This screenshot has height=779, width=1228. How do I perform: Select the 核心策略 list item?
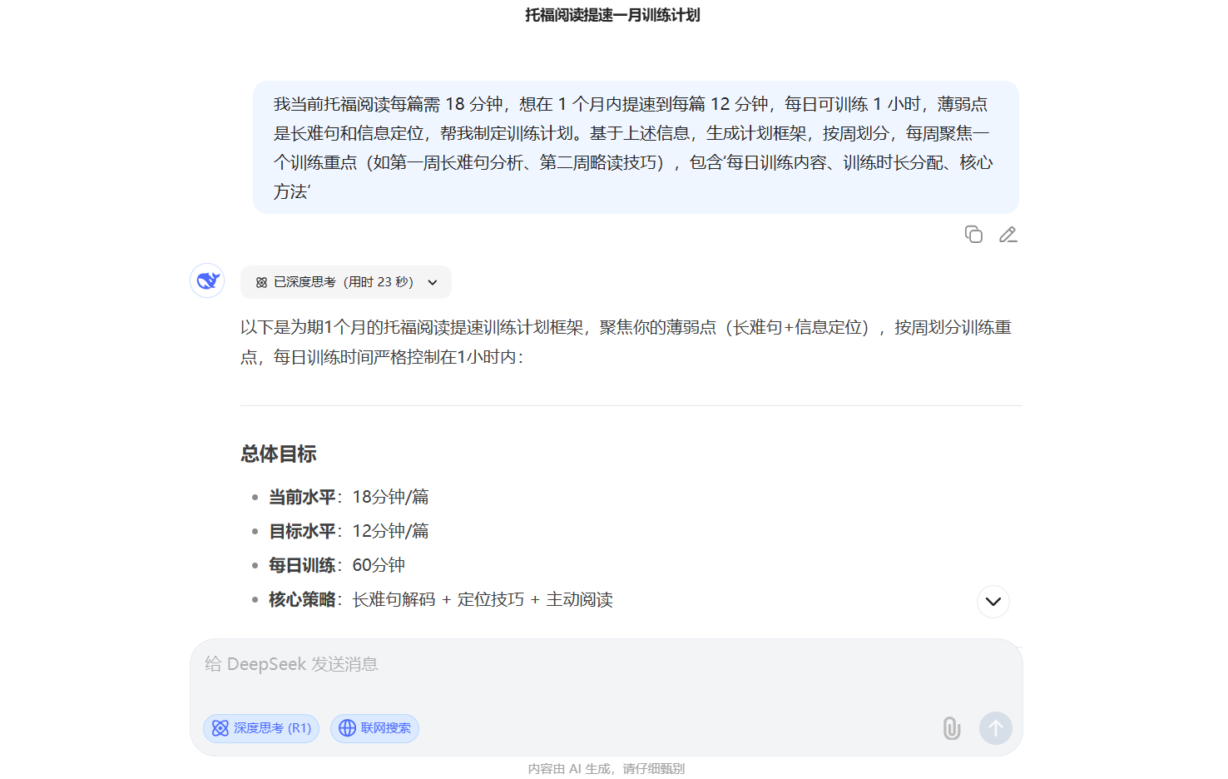pos(440,600)
